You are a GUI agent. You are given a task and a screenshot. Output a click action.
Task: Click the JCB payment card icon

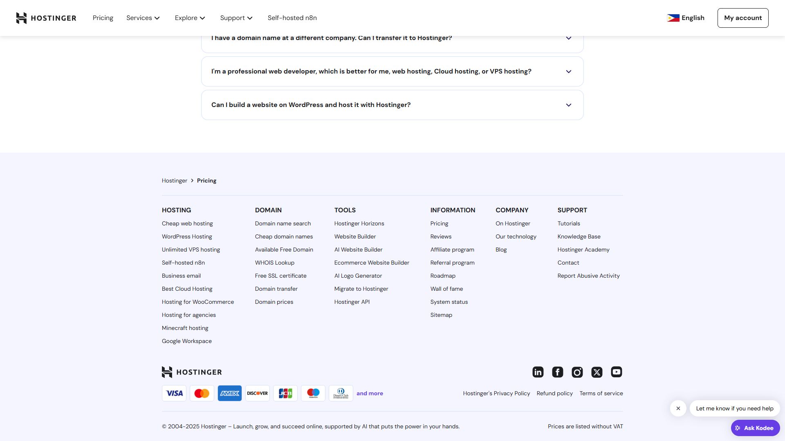click(x=285, y=393)
